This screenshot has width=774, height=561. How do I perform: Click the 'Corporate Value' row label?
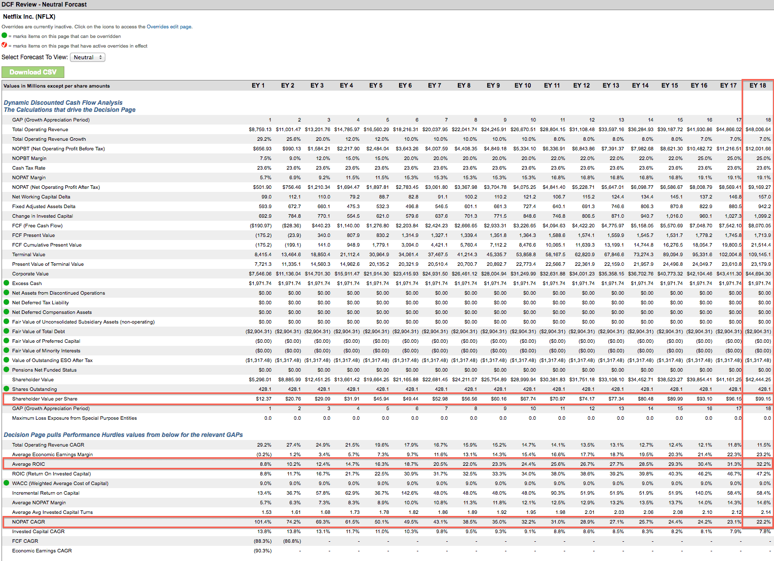coord(30,274)
